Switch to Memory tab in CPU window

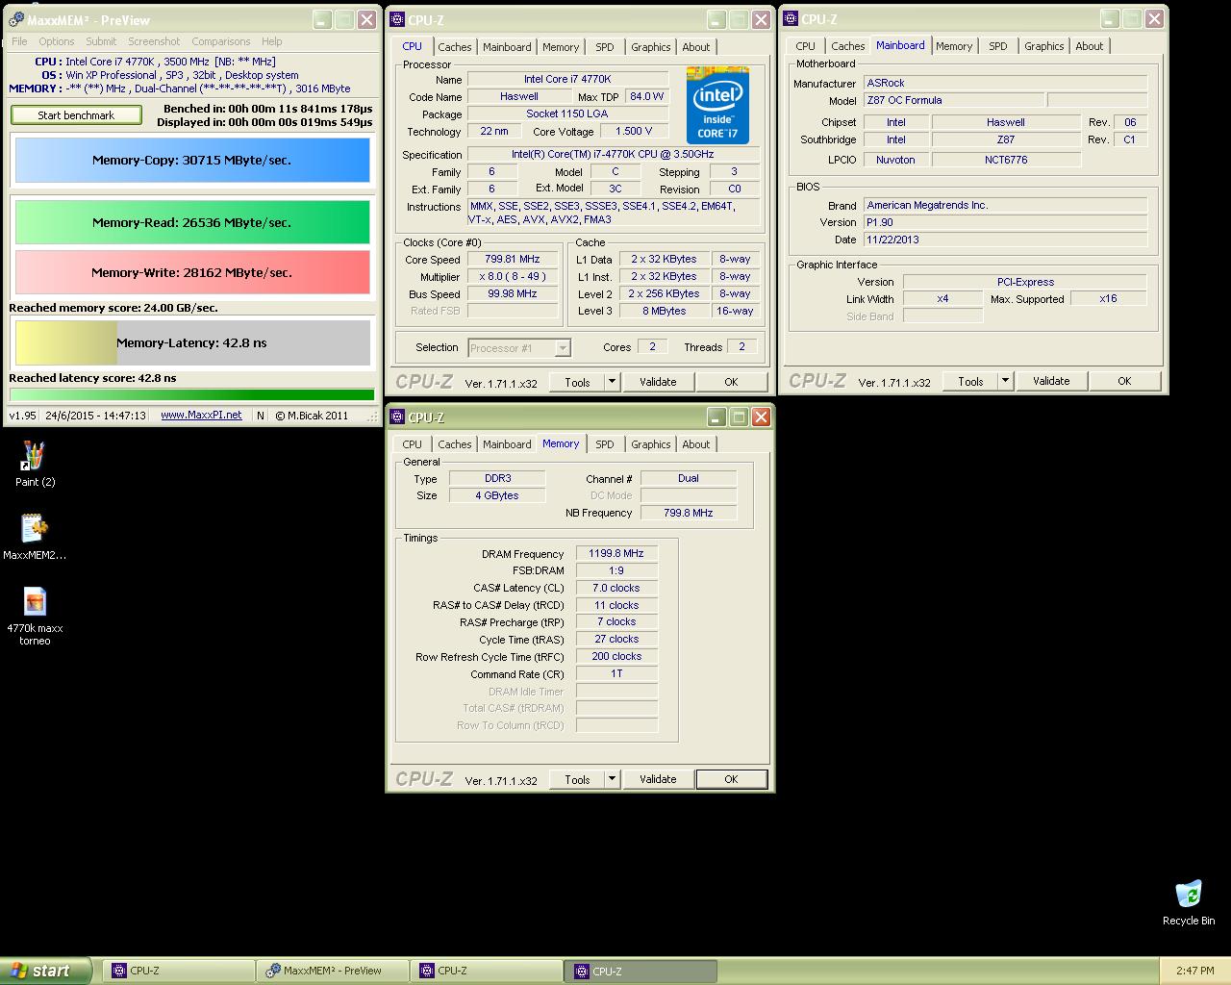[561, 47]
